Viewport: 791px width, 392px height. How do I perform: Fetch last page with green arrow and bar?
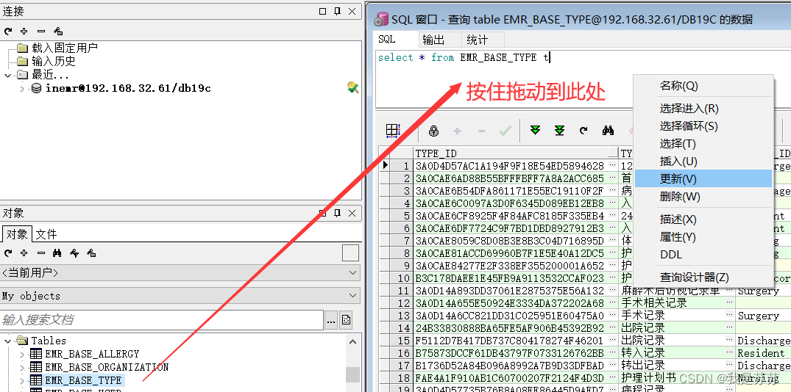pyautogui.click(x=559, y=131)
